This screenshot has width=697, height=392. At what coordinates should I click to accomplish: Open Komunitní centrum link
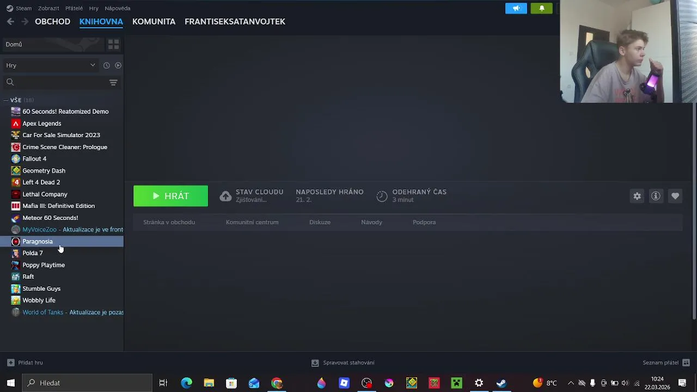click(x=252, y=222)
